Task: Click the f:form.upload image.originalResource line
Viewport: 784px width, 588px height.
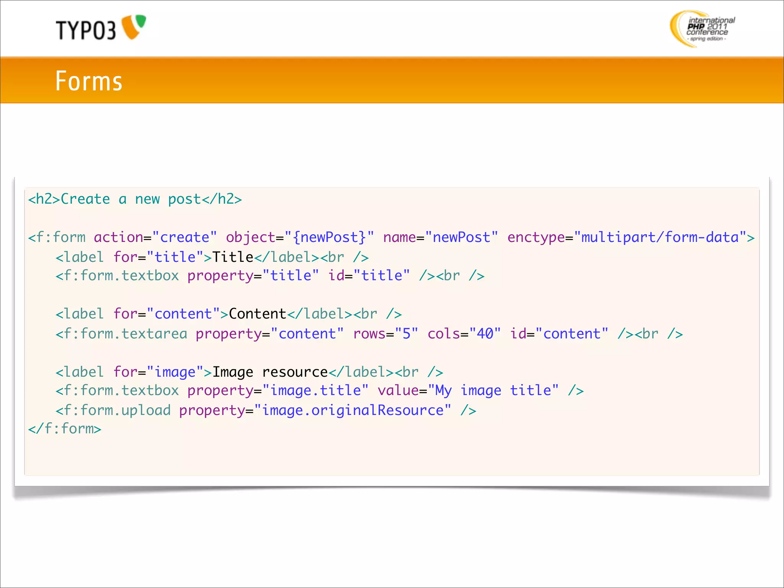Action: coord(266,410)
